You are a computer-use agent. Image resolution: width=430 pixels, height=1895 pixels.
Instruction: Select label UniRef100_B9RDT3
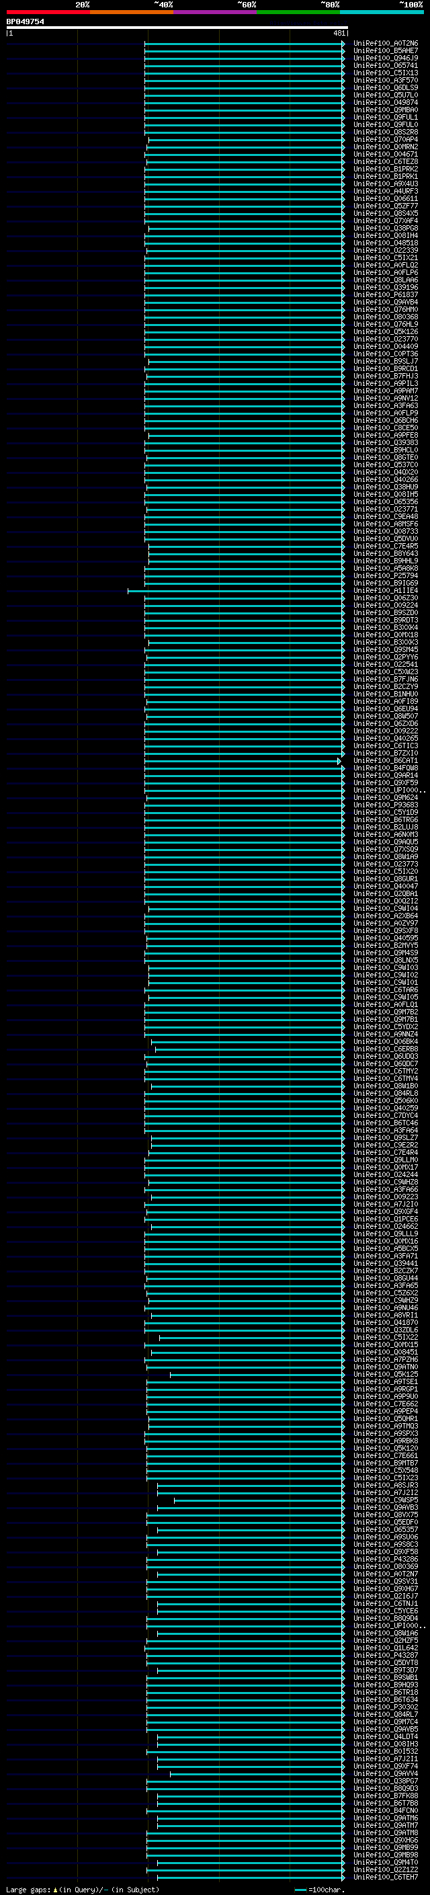click(385, 619)
